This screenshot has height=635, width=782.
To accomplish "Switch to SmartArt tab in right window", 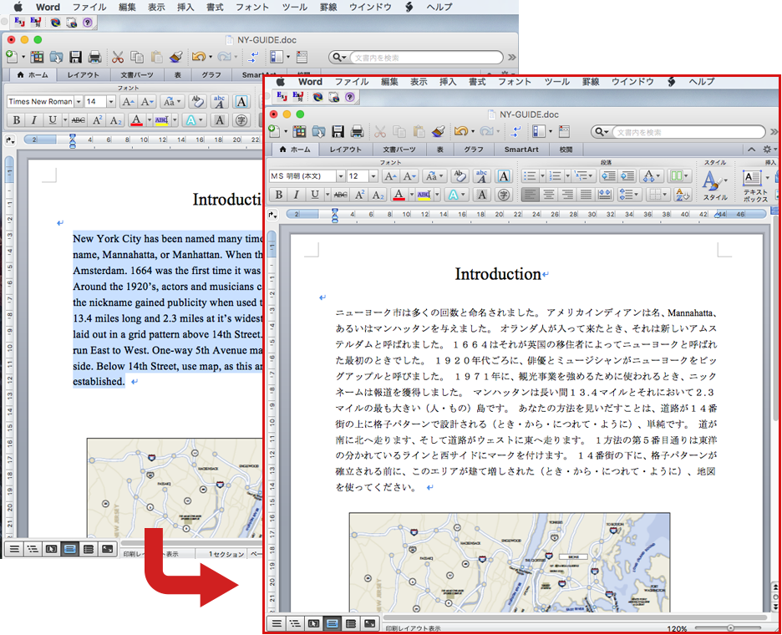I will pos(521,150).
